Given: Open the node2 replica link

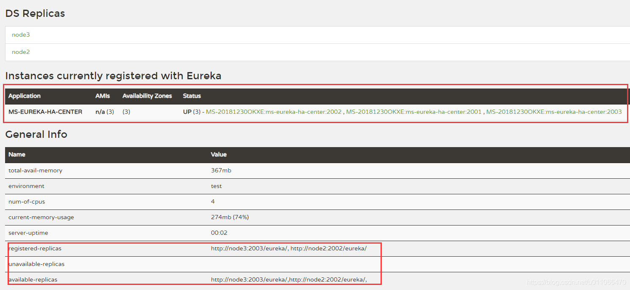Looking at the screenshot, I should coord(21,52).
